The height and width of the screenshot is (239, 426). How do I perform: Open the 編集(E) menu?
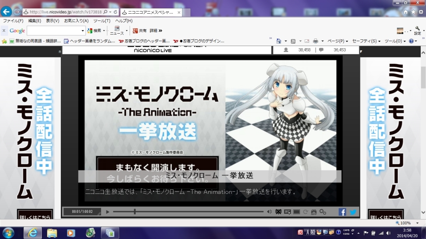click(35, 21)
